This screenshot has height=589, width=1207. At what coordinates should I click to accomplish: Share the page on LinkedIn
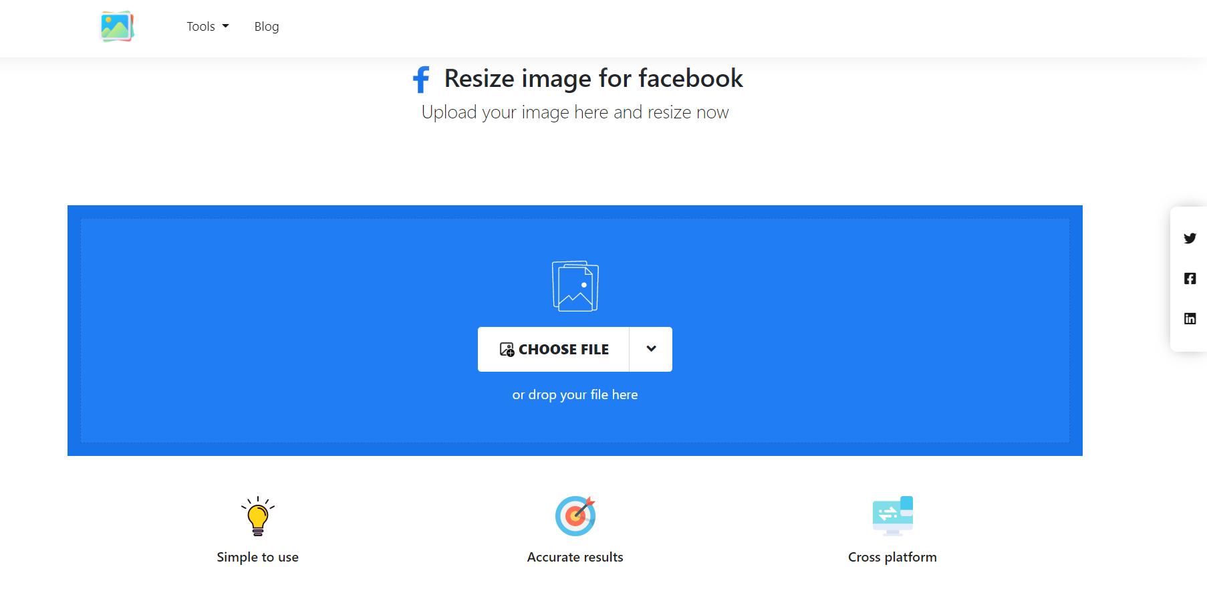tap(1190, 319)
